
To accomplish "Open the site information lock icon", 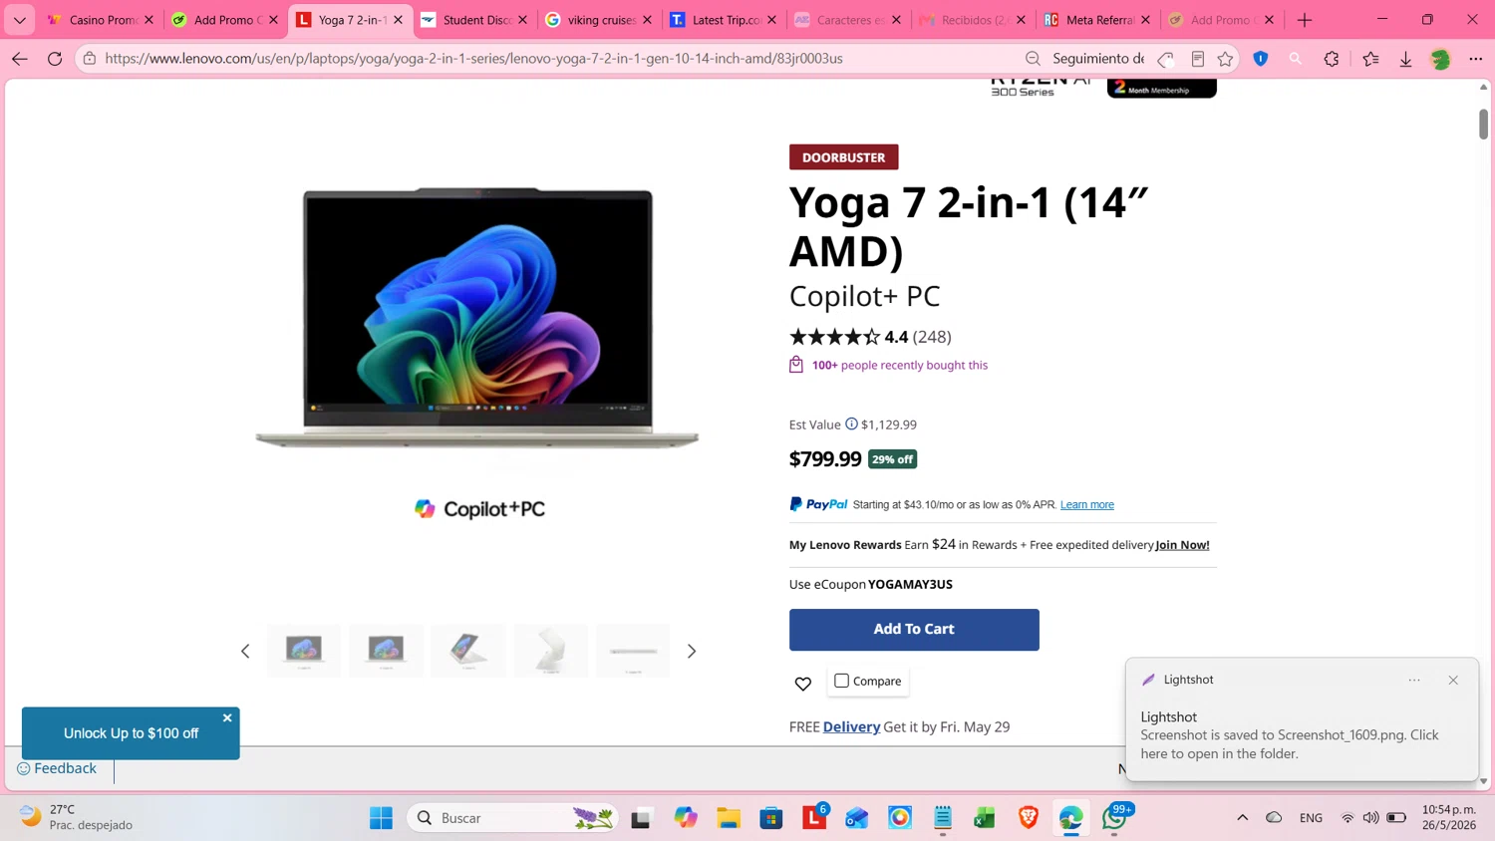I will (x=90, y=59).
